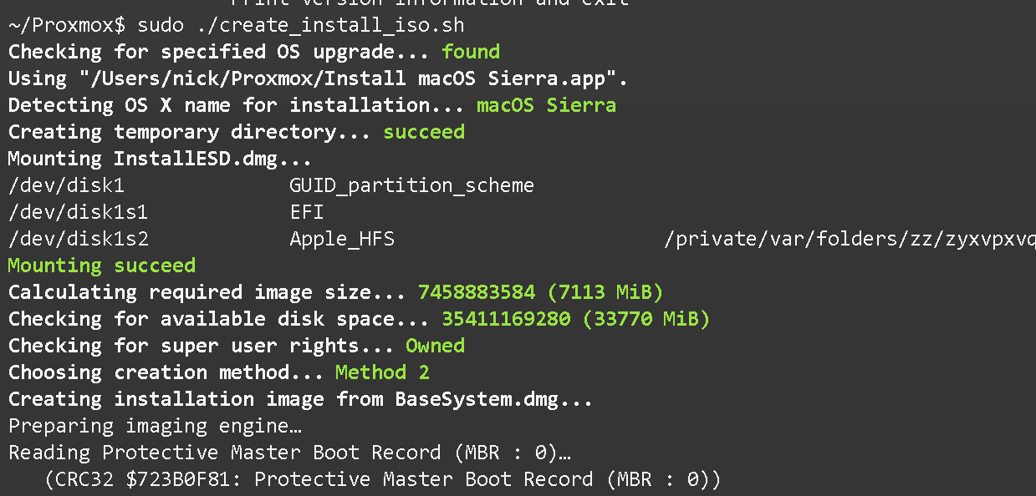Select the green "Mounting succeed" line
This screenshot has width=1036, height=496.
[x=102, y=266]
